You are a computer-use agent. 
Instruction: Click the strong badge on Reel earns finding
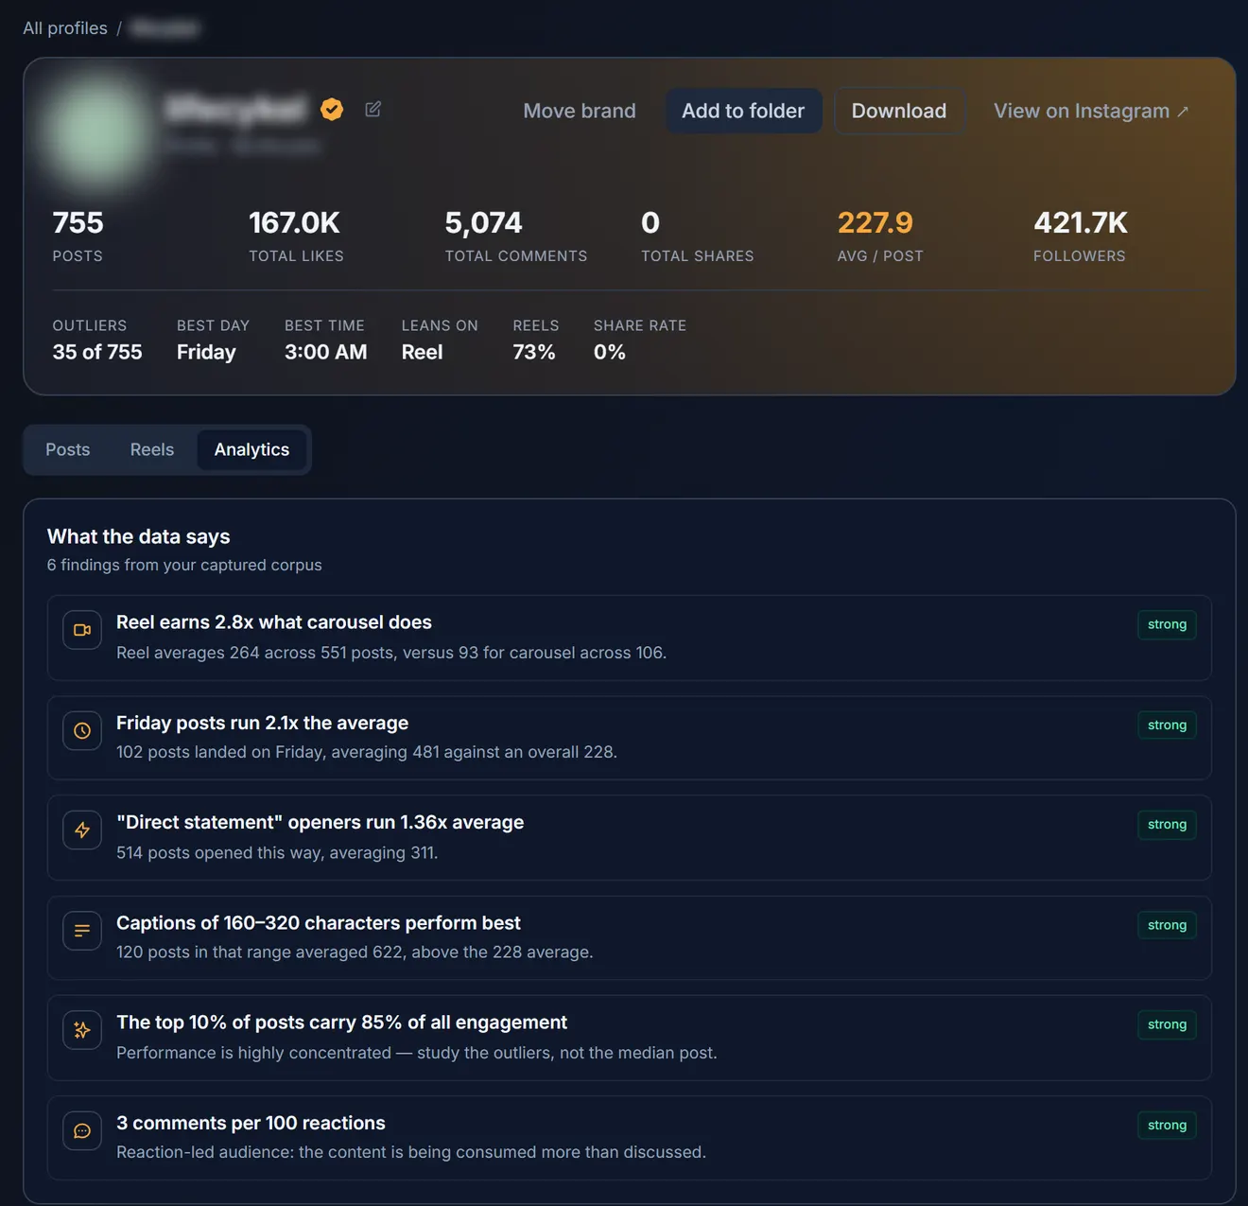[1167, 624]
